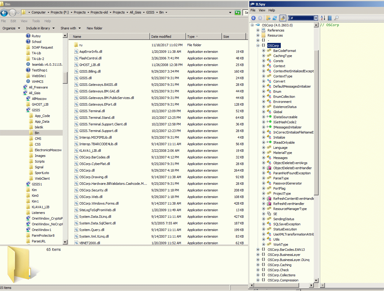The image size is (384, 291).
Task: Click ILSpy's greyed-out forward arrow
Action: coord(260,18)
